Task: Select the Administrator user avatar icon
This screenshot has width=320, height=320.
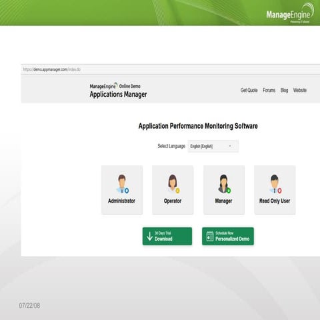Action: (x=123, y=184)
